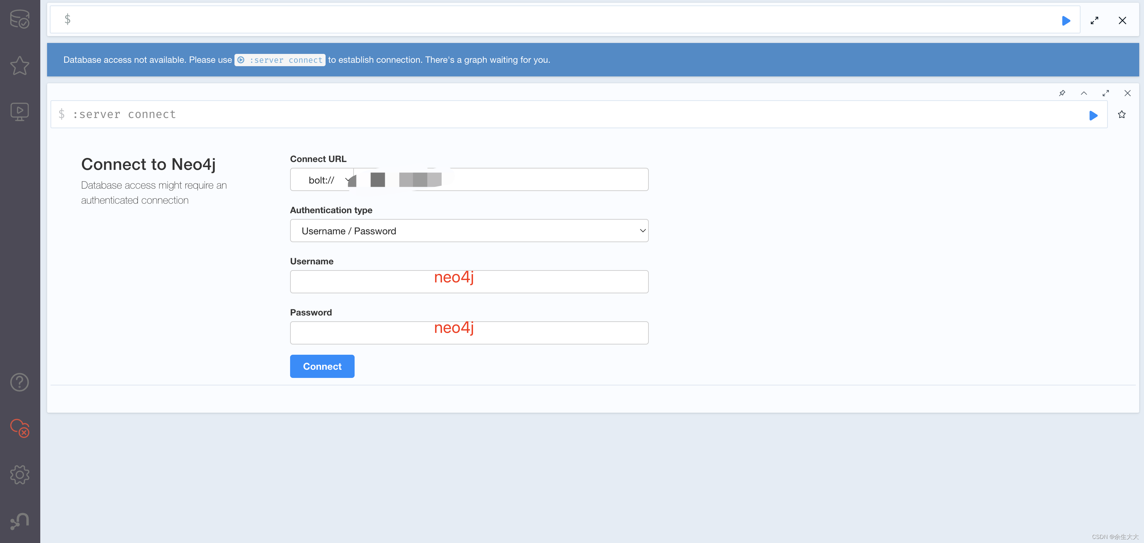
Task: Click the Connect button to authenticate
Action: [x=322, y=366]
